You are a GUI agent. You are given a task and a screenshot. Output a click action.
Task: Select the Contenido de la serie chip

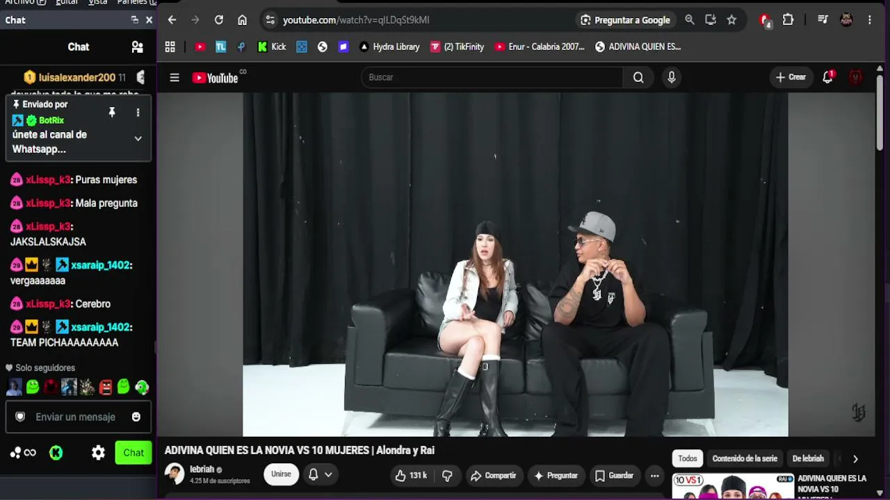coord(745,458)
